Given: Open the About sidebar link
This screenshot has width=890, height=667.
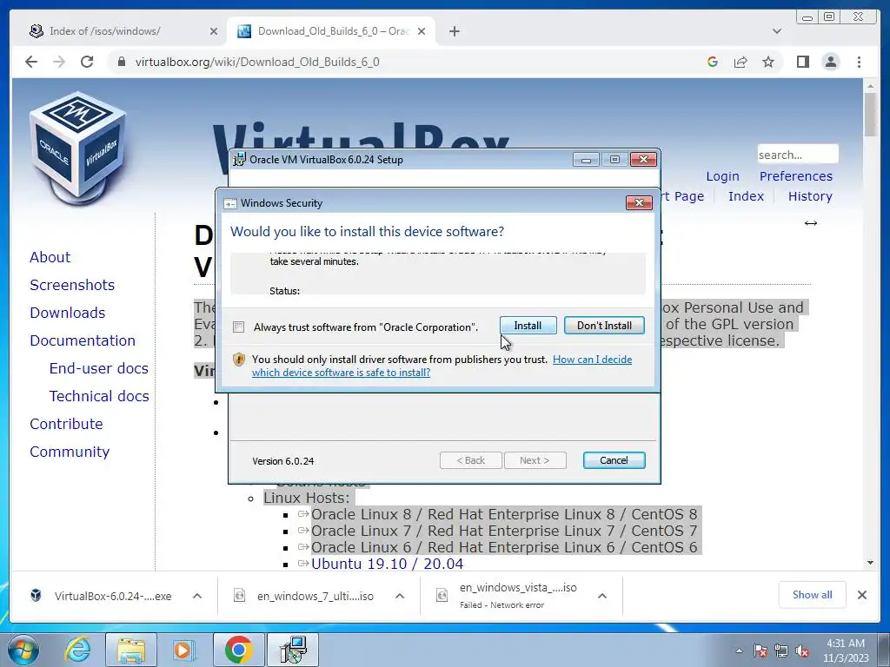Looking at the screenshot, I should [50, 257].
